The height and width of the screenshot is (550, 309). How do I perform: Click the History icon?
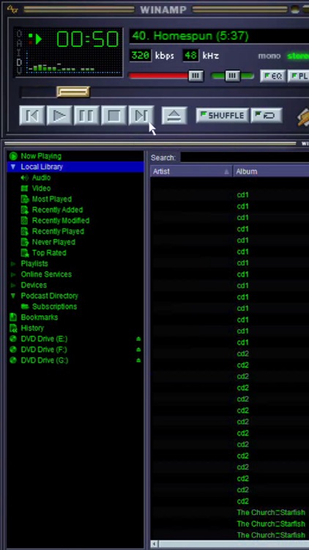click(13, 329)
